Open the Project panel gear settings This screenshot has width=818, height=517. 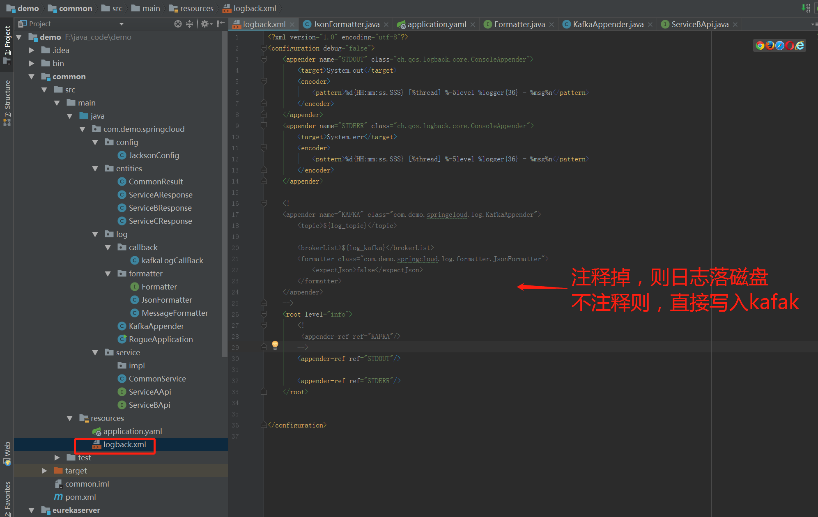tap(204, 24)
